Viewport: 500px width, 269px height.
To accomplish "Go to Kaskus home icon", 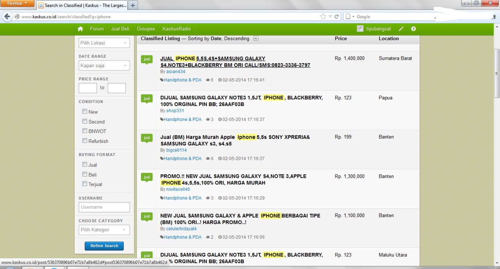I will (x=80, y=29).
